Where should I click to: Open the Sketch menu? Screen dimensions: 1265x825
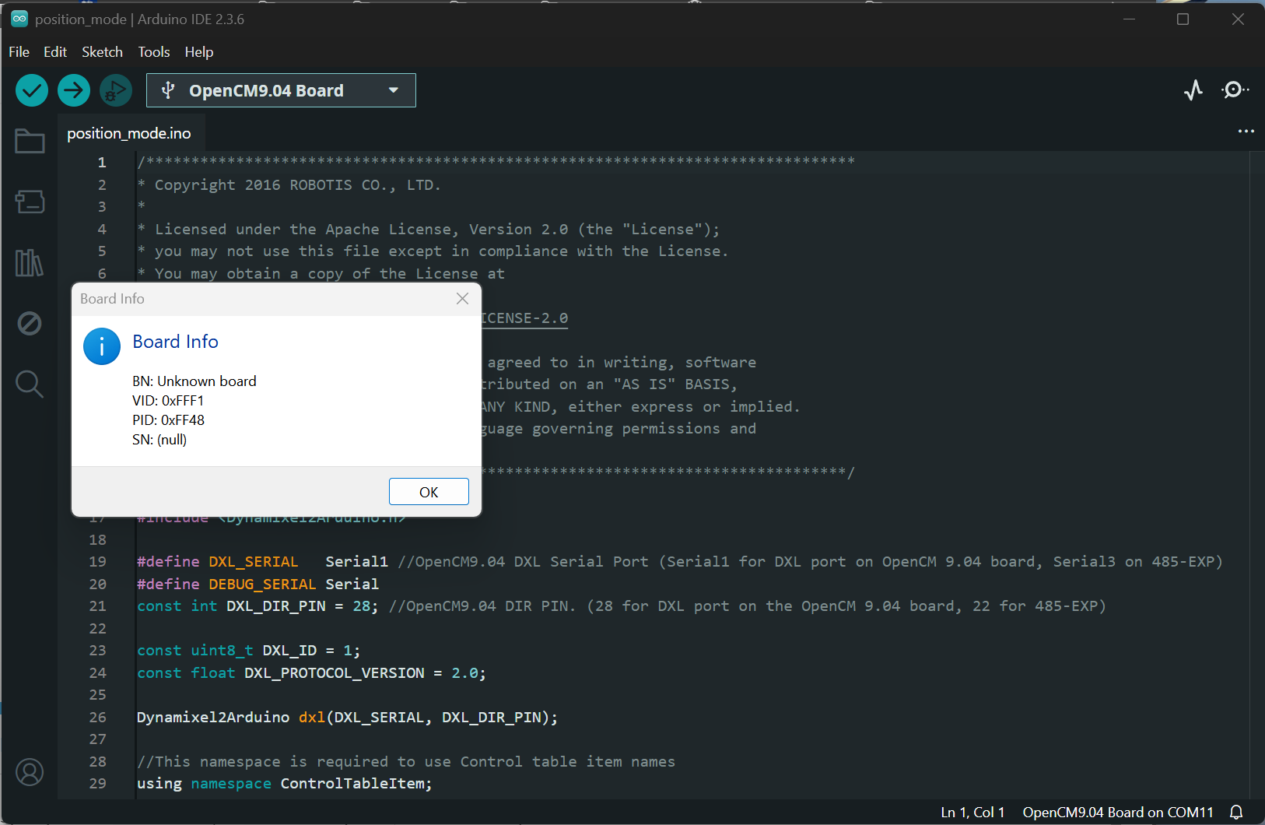click(102, 52)
